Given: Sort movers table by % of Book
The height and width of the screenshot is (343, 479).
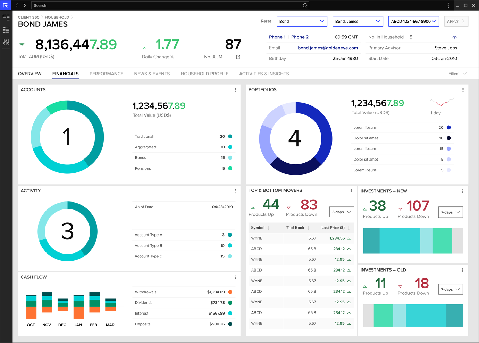Looking at the screenshot, I should [298, 228].
